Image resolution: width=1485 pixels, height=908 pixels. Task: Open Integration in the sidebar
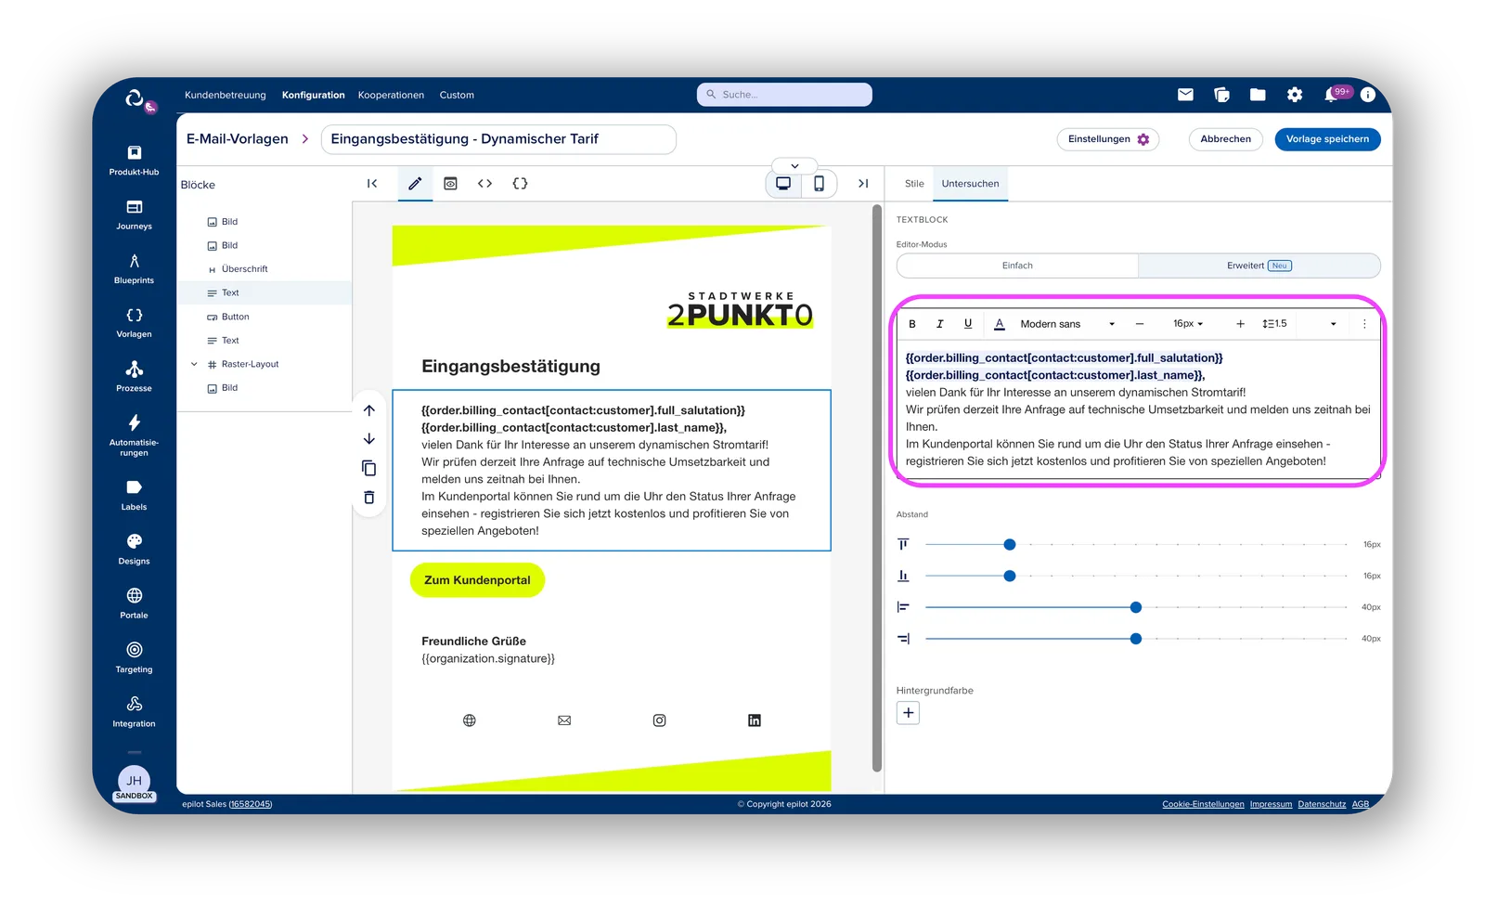[134, 711]
